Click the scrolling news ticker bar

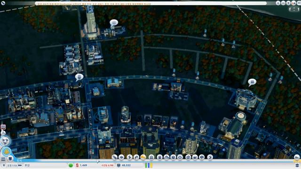[x=151, y=3]
